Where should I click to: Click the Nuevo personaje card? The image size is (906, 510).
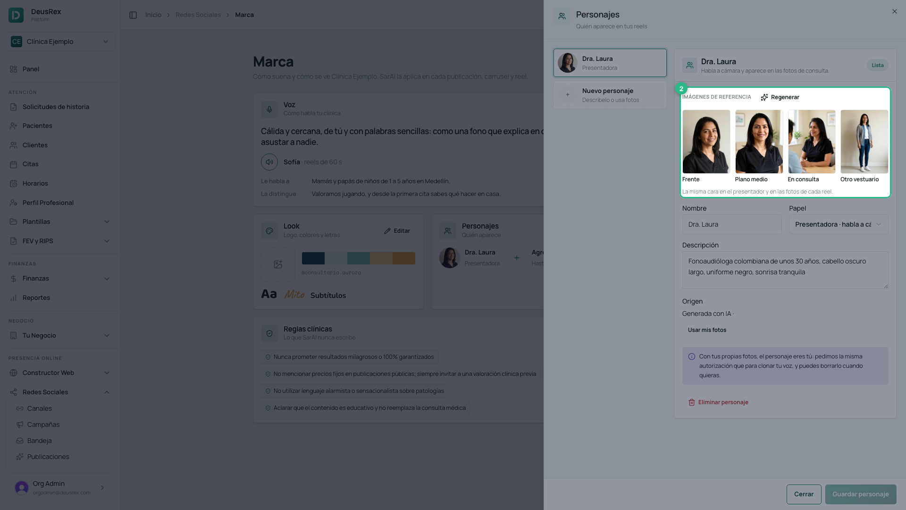tap(610, 95)
